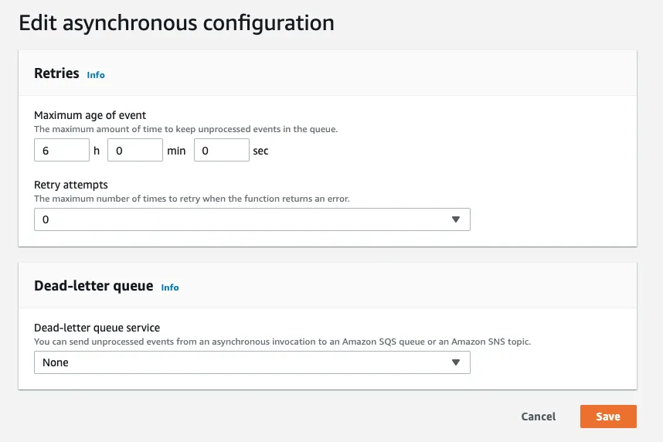Select the seconds input field
The image size is (663, 442).
coord(221,151)
